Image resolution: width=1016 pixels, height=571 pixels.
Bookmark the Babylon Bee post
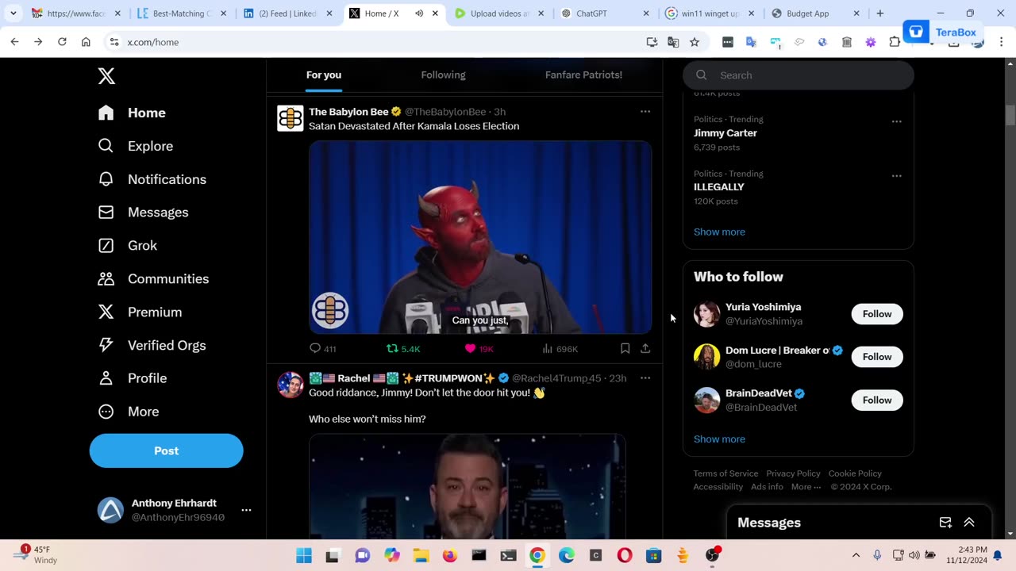click(x=625, y=348)
